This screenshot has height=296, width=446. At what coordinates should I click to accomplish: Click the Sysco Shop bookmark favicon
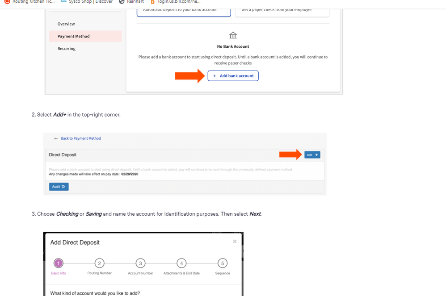[x=63, y=2]
